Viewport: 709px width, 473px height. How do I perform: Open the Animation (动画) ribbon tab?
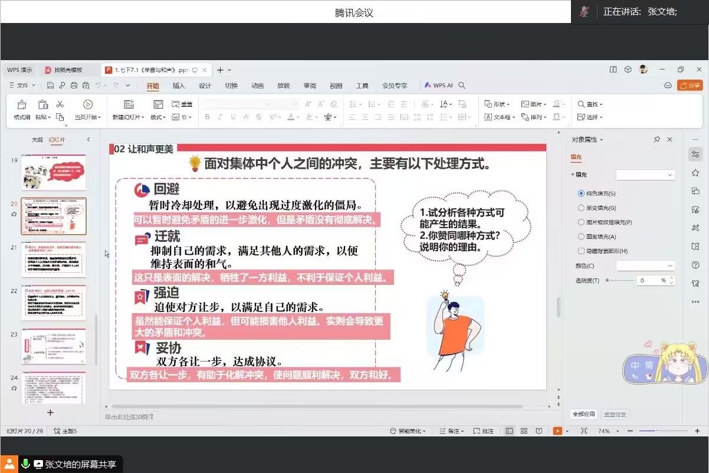point(257,86)
